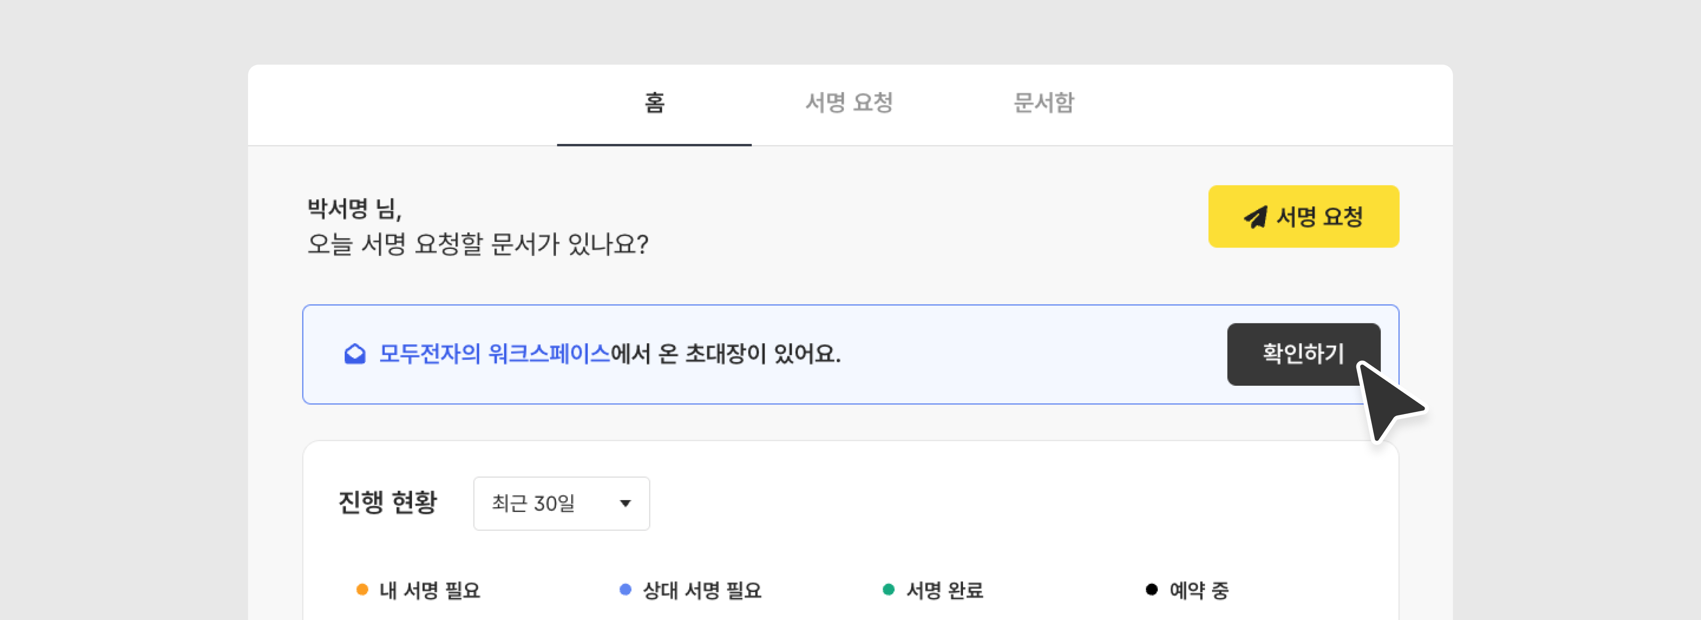Image resolution: width=1701 pixels, height=620 pixels.
Task: Select the 예약 중 status label
Action: (x=1199, y=590)
